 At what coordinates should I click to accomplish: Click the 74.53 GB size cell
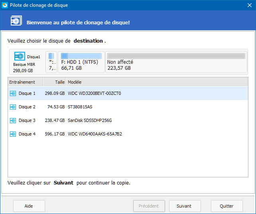coord(56,107)
